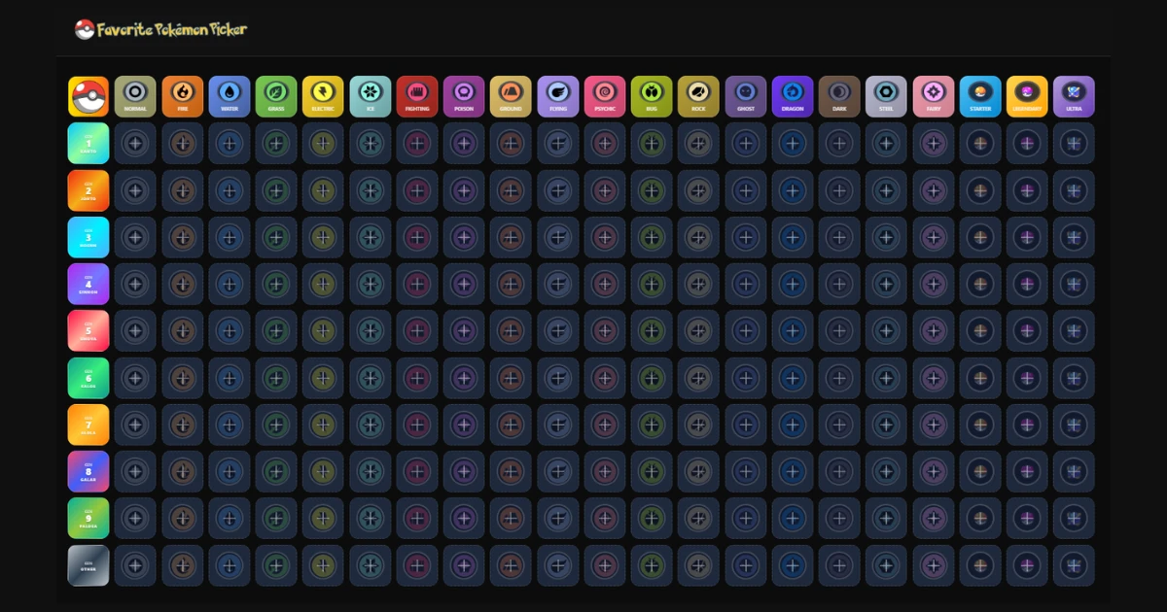Pick the Rock type header icon
Screen dimensions: 1167x612
698,96
